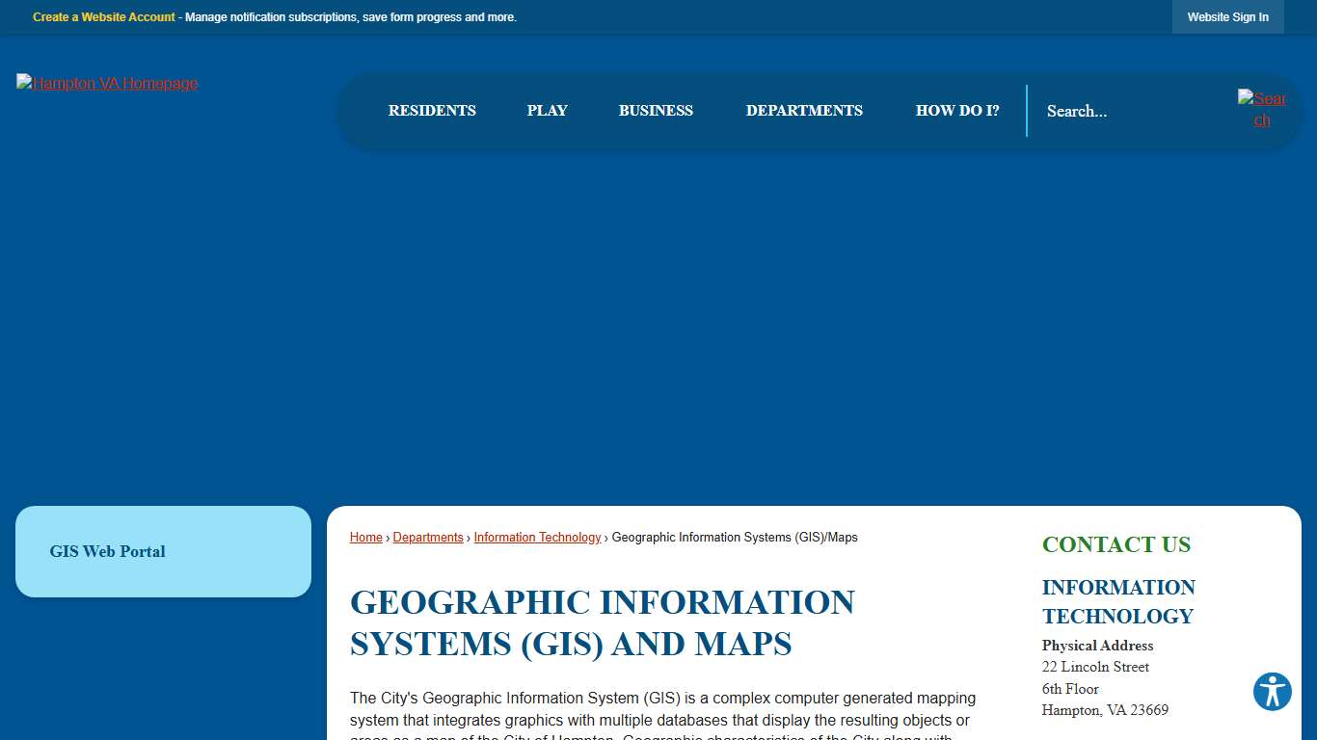The height and width of the screenshot is (740, 1317).
Task: Go to Home via breadcrumb link
Action: [x=365, y=537]
